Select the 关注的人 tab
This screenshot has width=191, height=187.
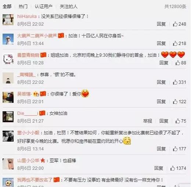pos(69,7)
